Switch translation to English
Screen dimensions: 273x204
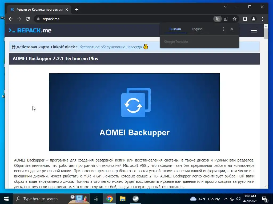[x=197, y=29]
